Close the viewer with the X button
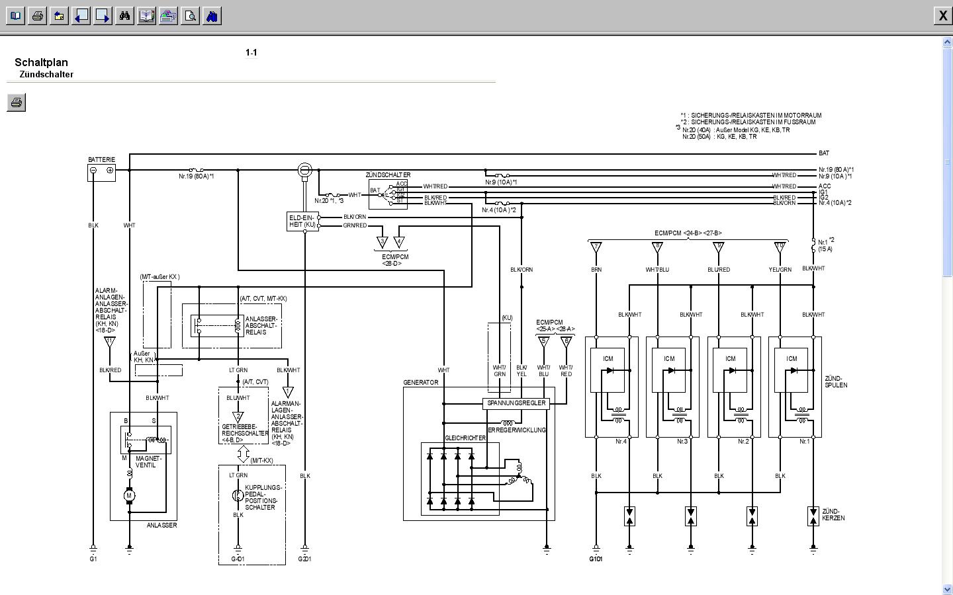The height and width of the screenshot is (595, 953). click(x=942, y=16)
